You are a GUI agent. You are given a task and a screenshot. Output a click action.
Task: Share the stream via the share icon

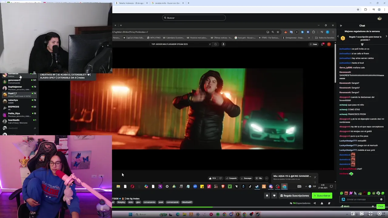[315, 203]
